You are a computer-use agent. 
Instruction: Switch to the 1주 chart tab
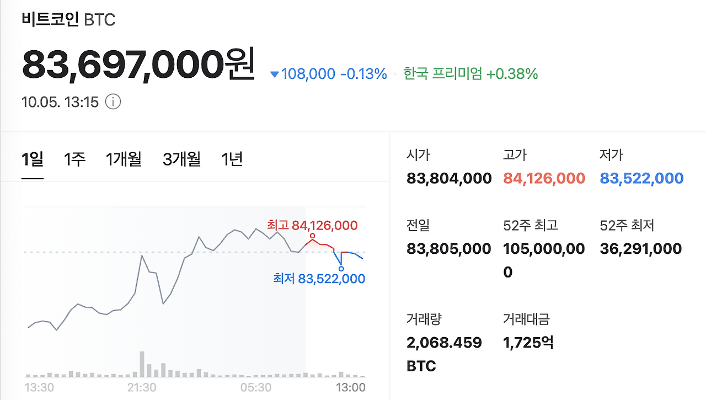(74, 159)
